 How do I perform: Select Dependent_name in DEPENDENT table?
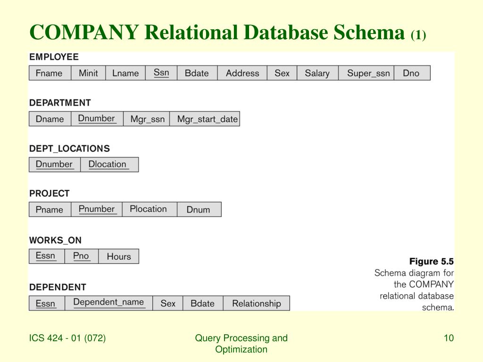[x=109, y=303]
